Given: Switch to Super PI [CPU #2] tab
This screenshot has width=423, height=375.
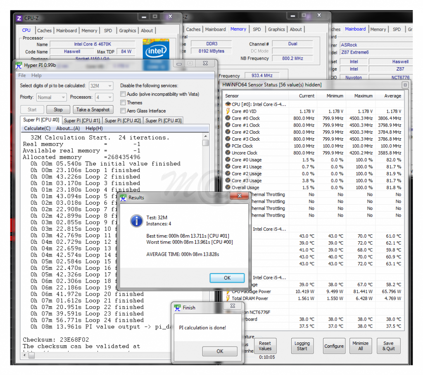Looking at the screenshot, I should click(122, 120).
